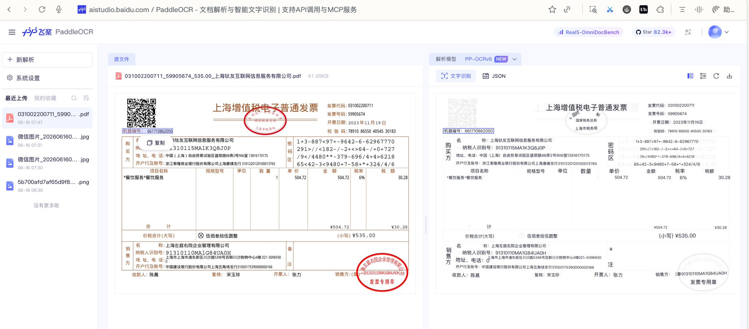Open the page search magnifier icon
This screenshot has height=329, width=749.
[x=593, y=9]
